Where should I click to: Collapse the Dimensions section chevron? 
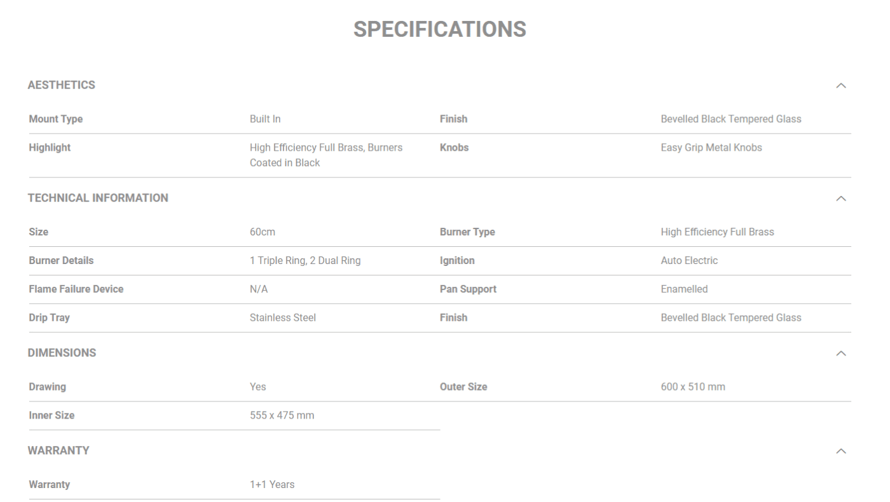point(841,353)
